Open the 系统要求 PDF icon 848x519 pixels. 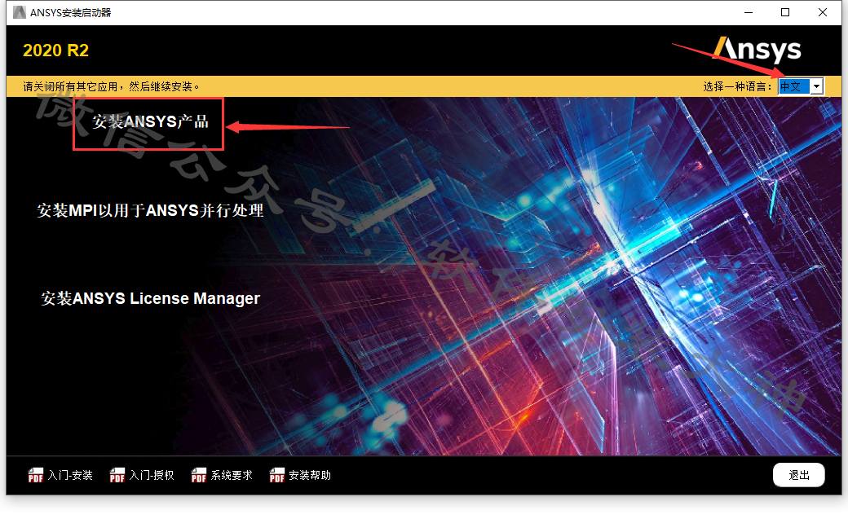(198, 475)
